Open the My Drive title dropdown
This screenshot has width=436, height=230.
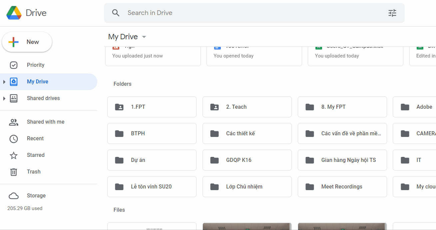[x=144, y=37]
